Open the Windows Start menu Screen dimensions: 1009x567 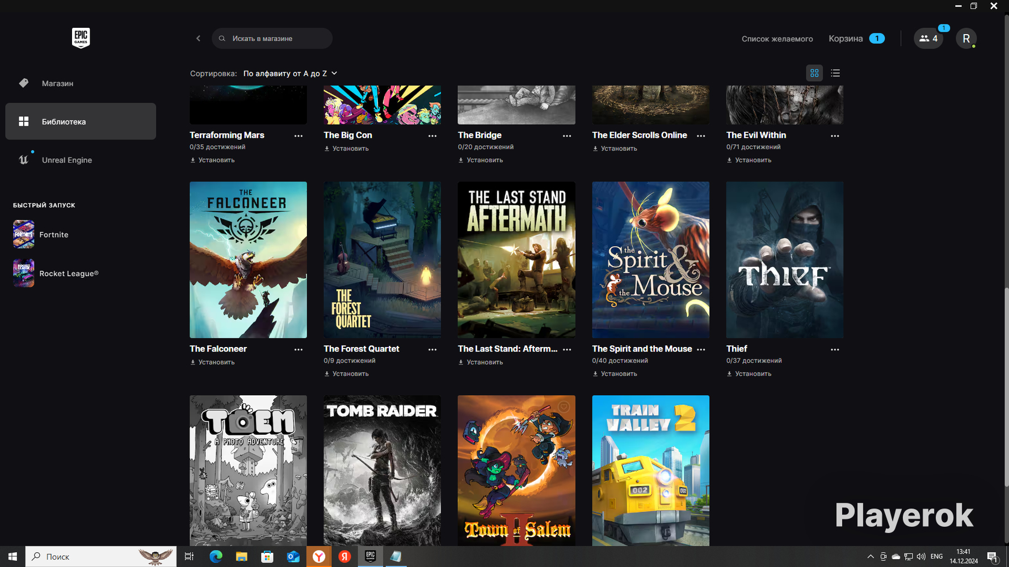tap(12, 557)
